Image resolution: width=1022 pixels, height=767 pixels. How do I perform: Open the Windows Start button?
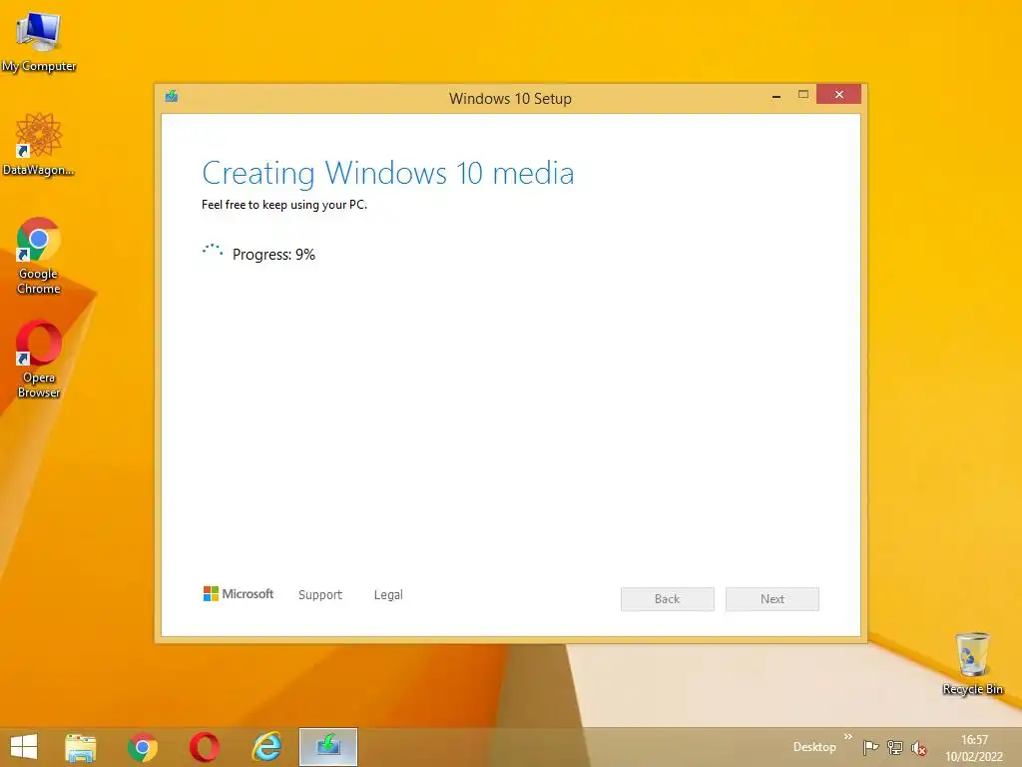click(24, 747)
